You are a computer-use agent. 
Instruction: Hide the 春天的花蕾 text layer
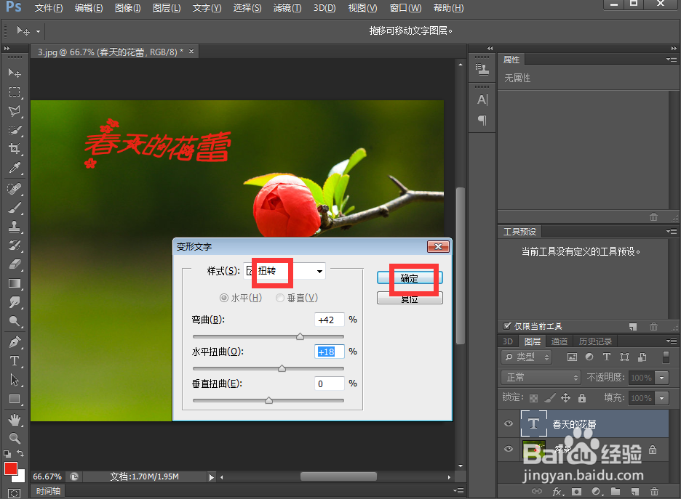pyautogui.click(x=508, y=423)
